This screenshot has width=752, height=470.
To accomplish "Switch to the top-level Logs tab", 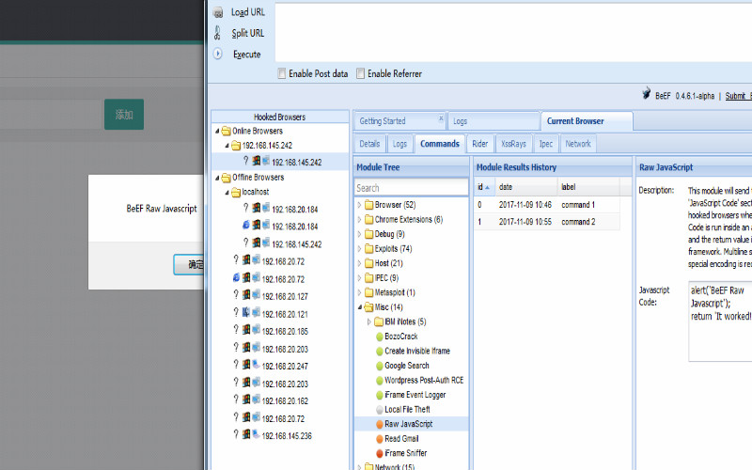I will [x=493, y=121].
